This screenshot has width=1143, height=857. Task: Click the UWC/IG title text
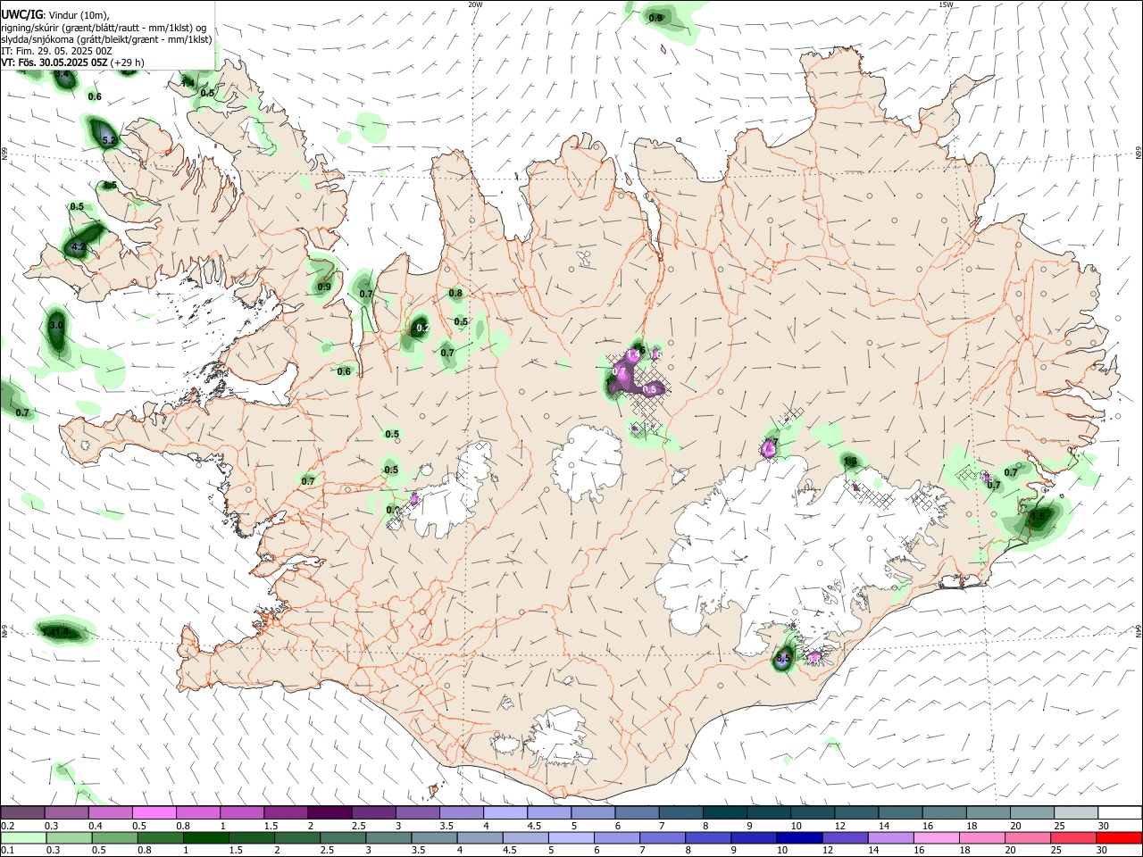(21, 13)
